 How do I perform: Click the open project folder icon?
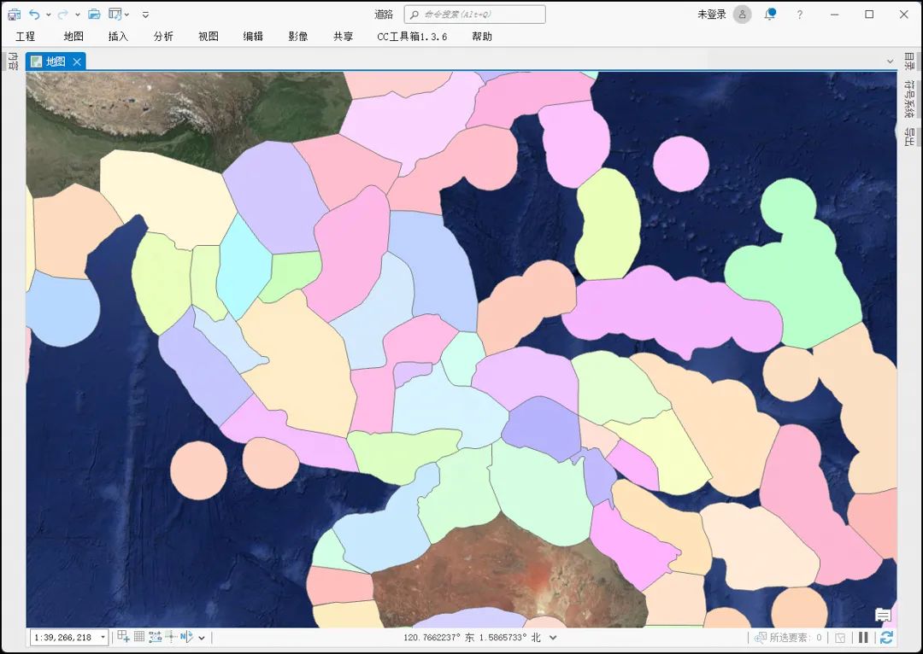pyautogui.click(x=94, y=15)
